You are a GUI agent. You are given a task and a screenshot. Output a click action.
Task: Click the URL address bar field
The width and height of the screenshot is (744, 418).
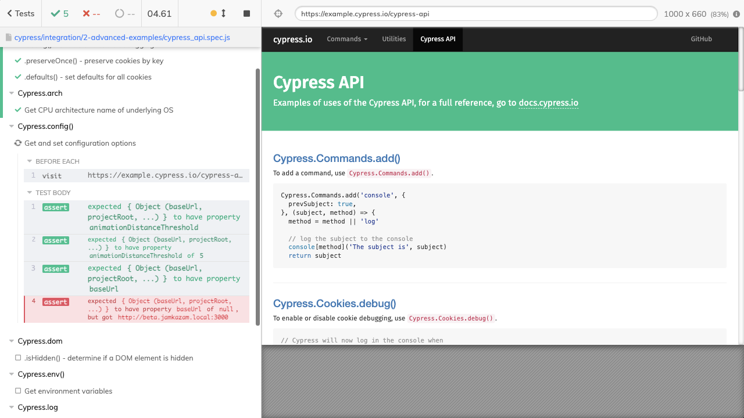click(475, 14)
